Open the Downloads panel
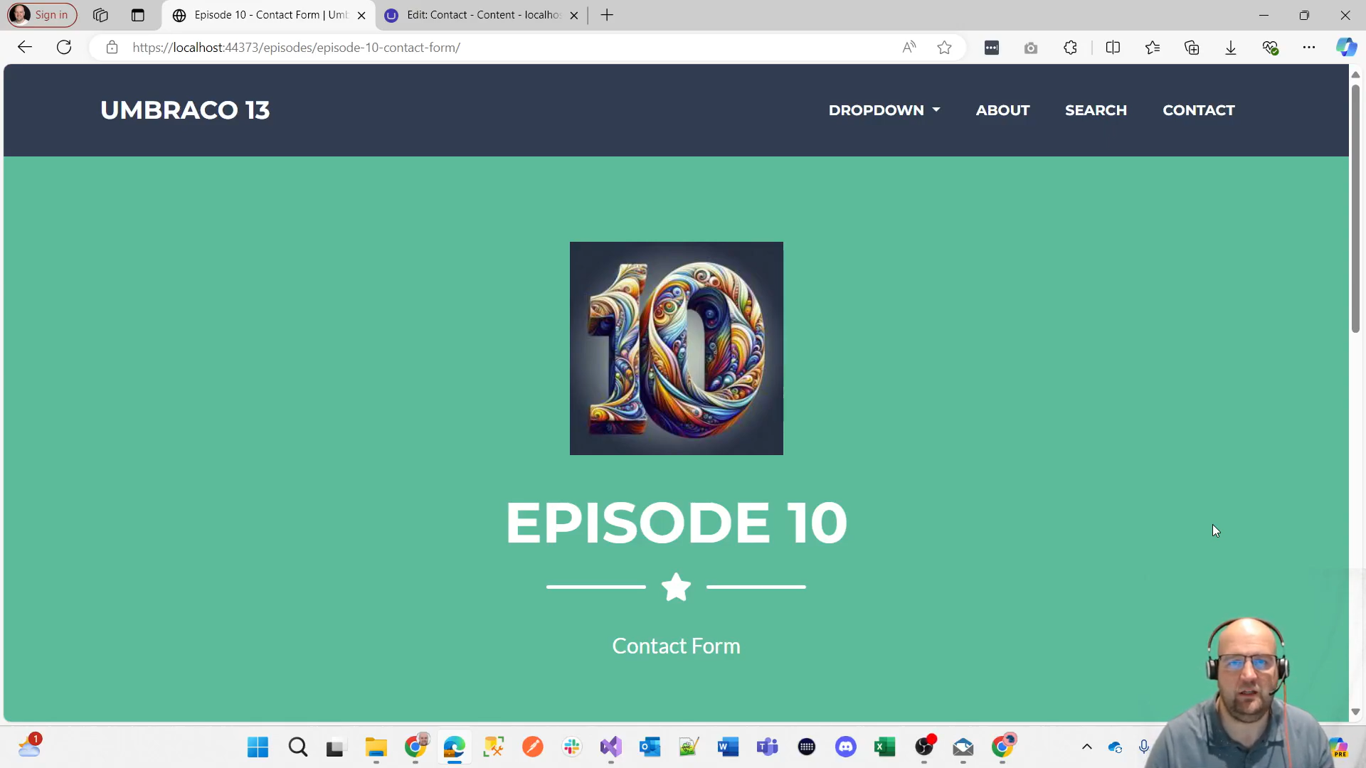This screenshot has height=768, width=1366. [1231, 47]
